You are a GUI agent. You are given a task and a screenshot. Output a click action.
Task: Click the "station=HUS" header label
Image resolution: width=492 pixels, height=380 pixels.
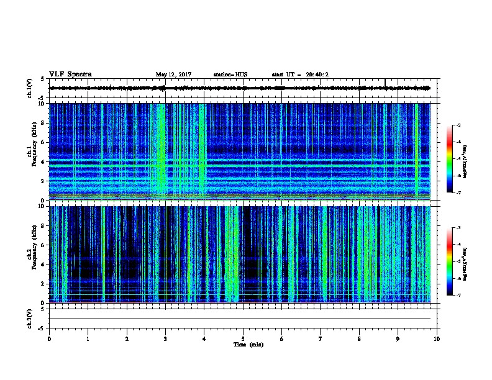230,75
